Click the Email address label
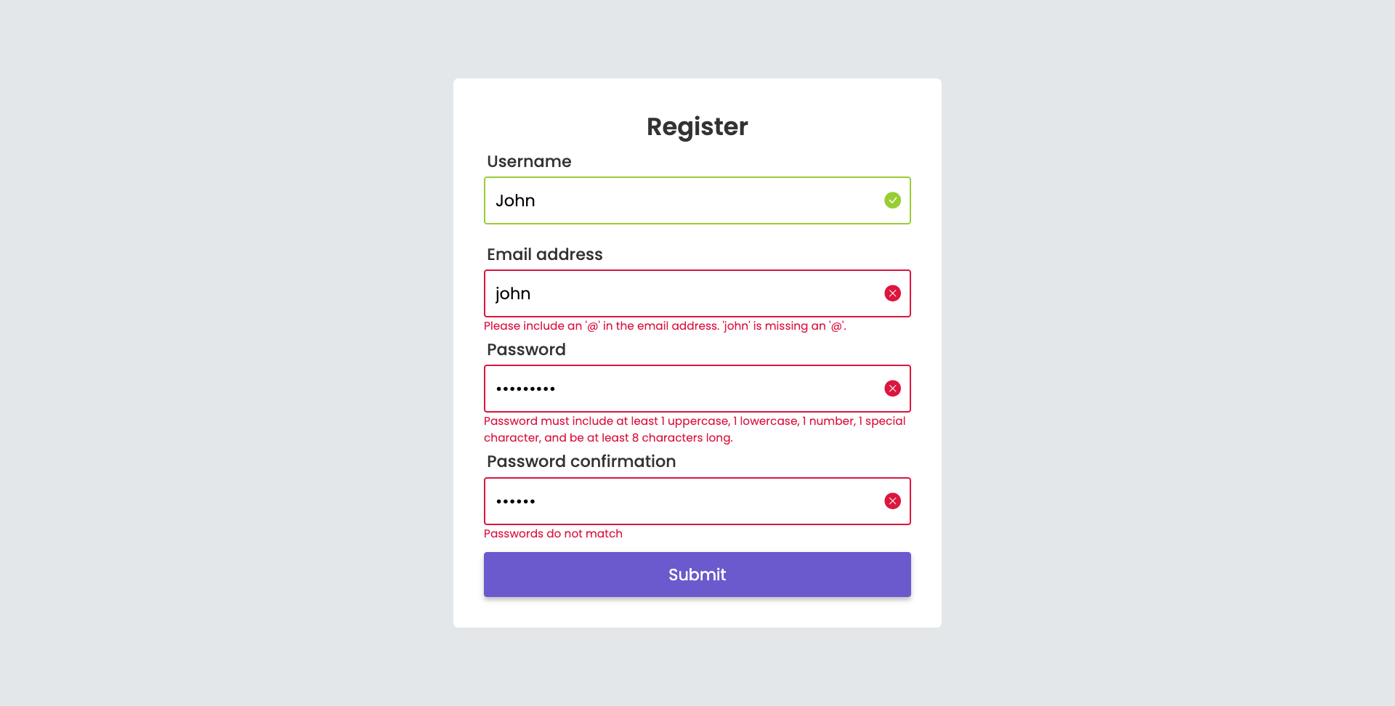This screenshot has height=706, width=1395. coord(544,254)
